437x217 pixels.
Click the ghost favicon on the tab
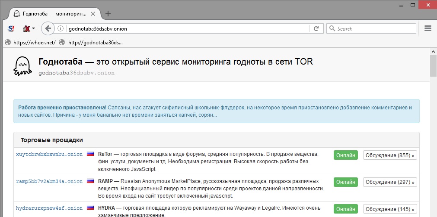(x=17, y=14)
